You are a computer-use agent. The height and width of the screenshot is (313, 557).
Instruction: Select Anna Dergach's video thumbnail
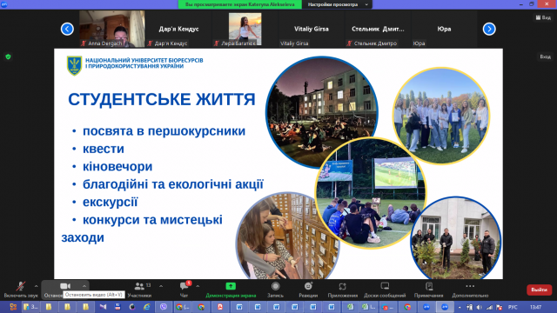coord(112,29)
